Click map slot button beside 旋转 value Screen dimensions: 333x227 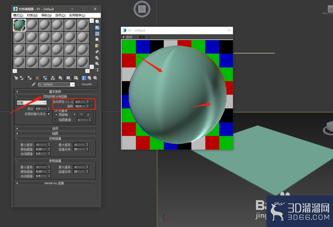tap(92, 106)
